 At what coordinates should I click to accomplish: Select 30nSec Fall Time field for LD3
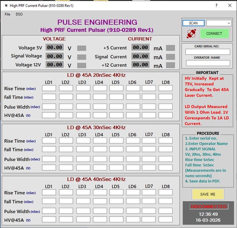(83, 149)
